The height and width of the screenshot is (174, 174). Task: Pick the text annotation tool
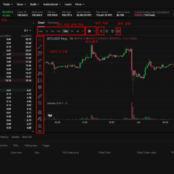click(40, 67)
